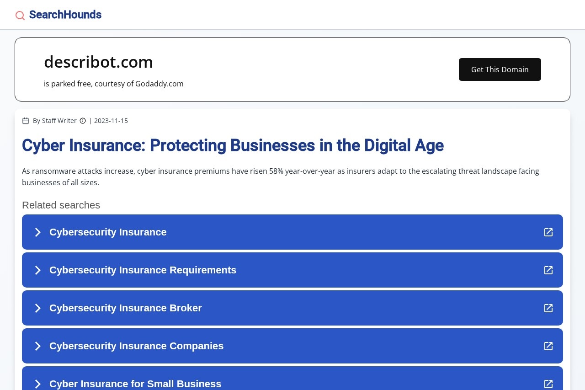Open external link icon for Small Business
Viewport: 585px width, 390px height.
548,384
